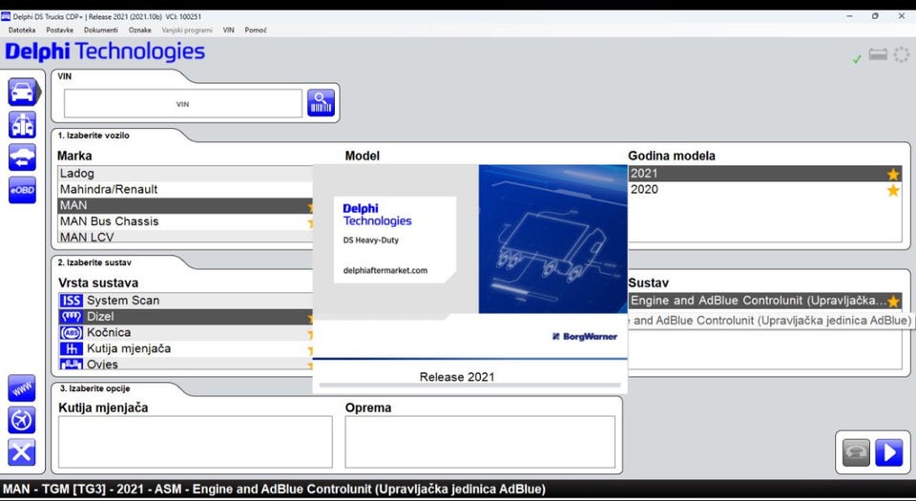Click the VIN barcode scan search button
The width and height of the screenshot is (916, 501).
click(x=321, y=103)
